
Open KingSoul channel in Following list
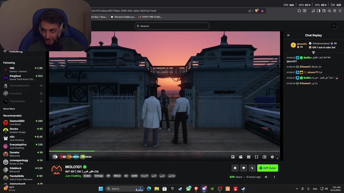(23, 77)
